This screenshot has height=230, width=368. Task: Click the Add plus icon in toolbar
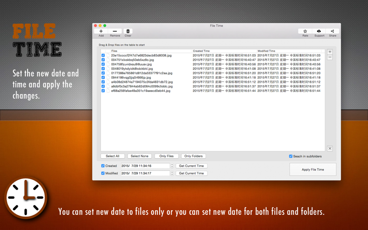pyautogui.click(x=101, y=31)
